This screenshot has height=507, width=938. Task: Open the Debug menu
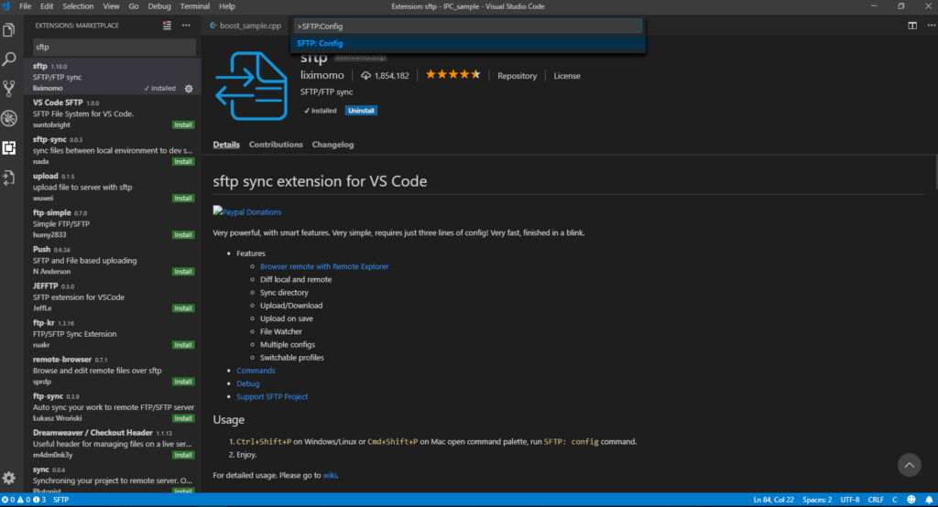click(x=159, y=6)
